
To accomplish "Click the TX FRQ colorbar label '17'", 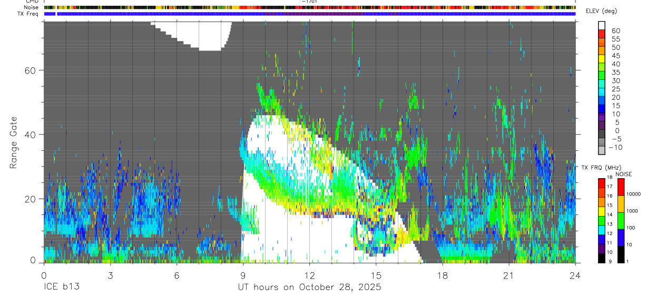I will click(610, 187).
